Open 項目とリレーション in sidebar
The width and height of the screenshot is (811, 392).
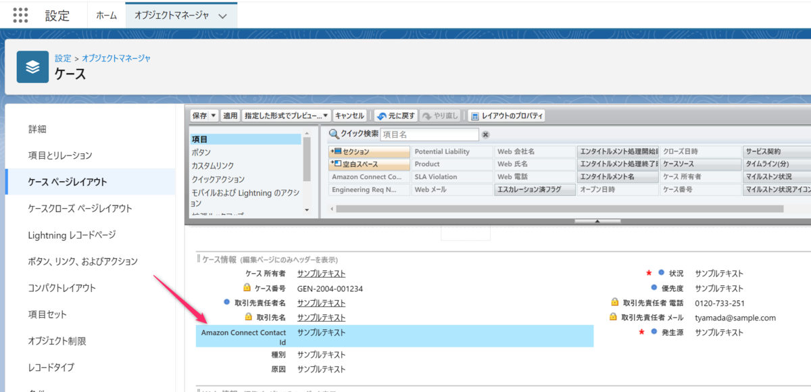[x=59, y=155]
